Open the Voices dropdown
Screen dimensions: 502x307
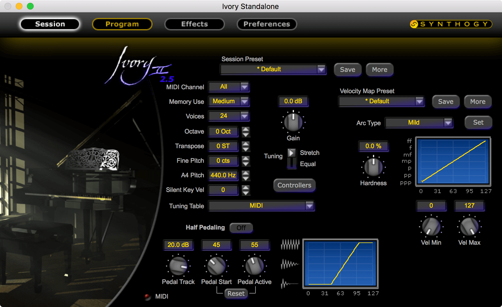tap(229, 116)
